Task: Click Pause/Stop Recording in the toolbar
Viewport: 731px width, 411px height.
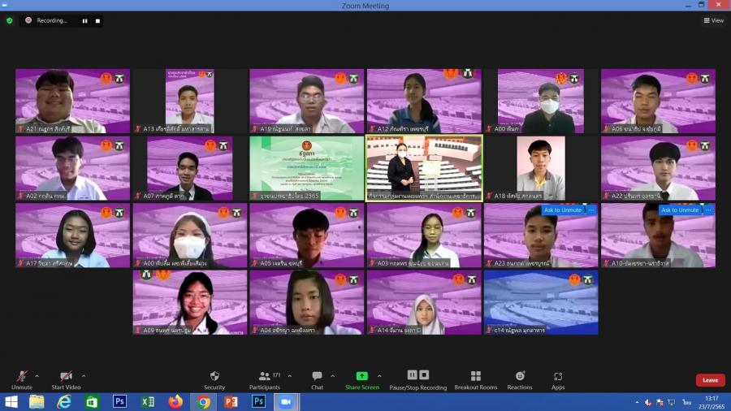Action: pos(418,380)
